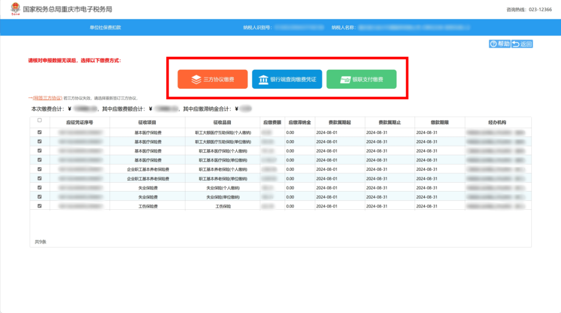The image size is (561, 313).
Task: Sort by the 应征凭证序号 column header
Action: click(80, 123)
